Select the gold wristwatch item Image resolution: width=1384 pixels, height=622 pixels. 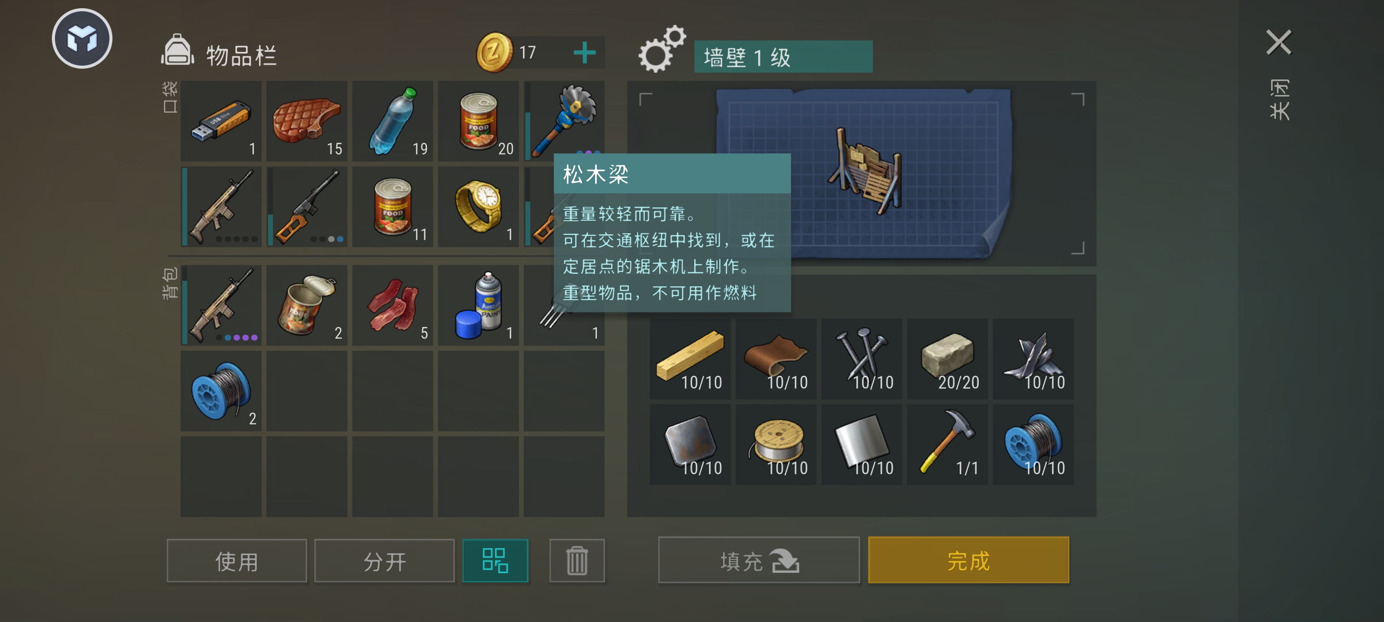coord(478,206)
